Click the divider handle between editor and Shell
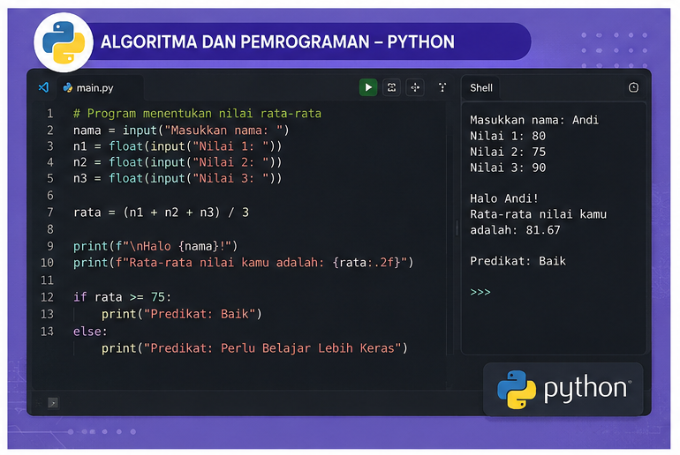Screen dimensions: 680x455 click(457, 228)
